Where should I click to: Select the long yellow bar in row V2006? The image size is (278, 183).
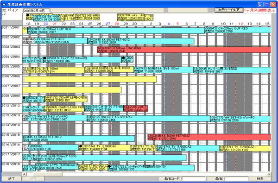89,79
